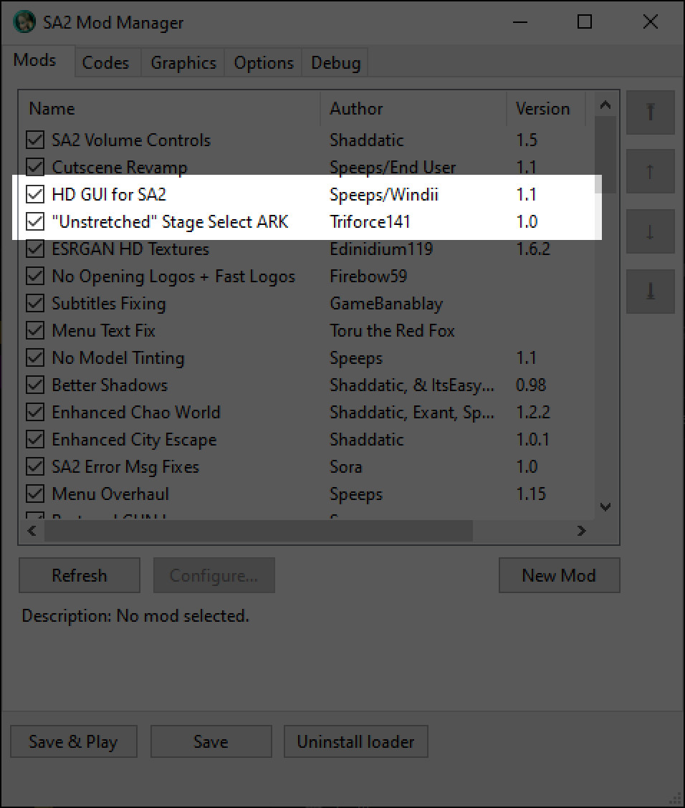Click the mod list scroll-down arrow
The image size is (685, 808).
(605, 506)
